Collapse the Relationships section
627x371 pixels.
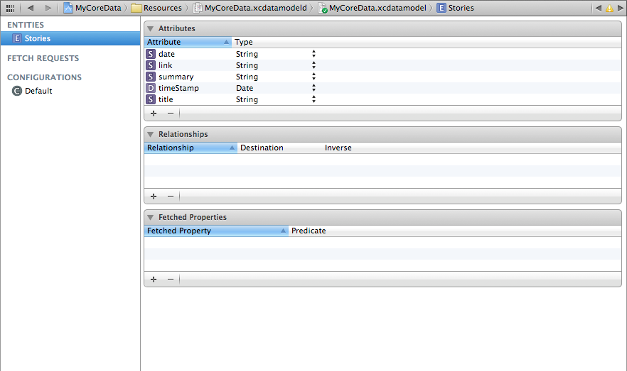tap(151, 134)
